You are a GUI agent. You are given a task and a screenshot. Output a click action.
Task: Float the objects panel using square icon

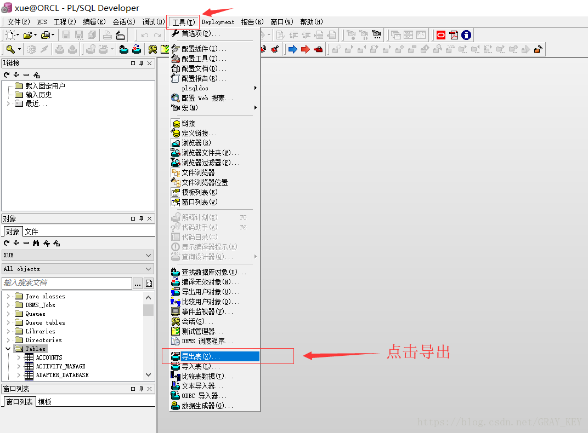(133, 218)
